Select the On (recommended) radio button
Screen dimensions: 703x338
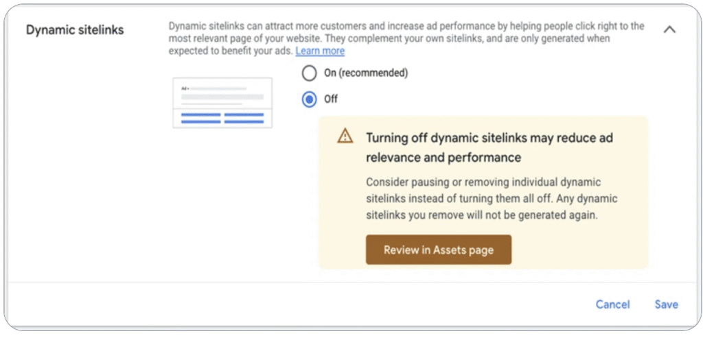click(x=309, y=73)
